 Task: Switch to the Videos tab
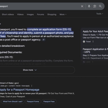tap(20, 14)
